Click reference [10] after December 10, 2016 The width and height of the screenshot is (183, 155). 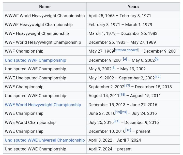(x=128, y=130)
